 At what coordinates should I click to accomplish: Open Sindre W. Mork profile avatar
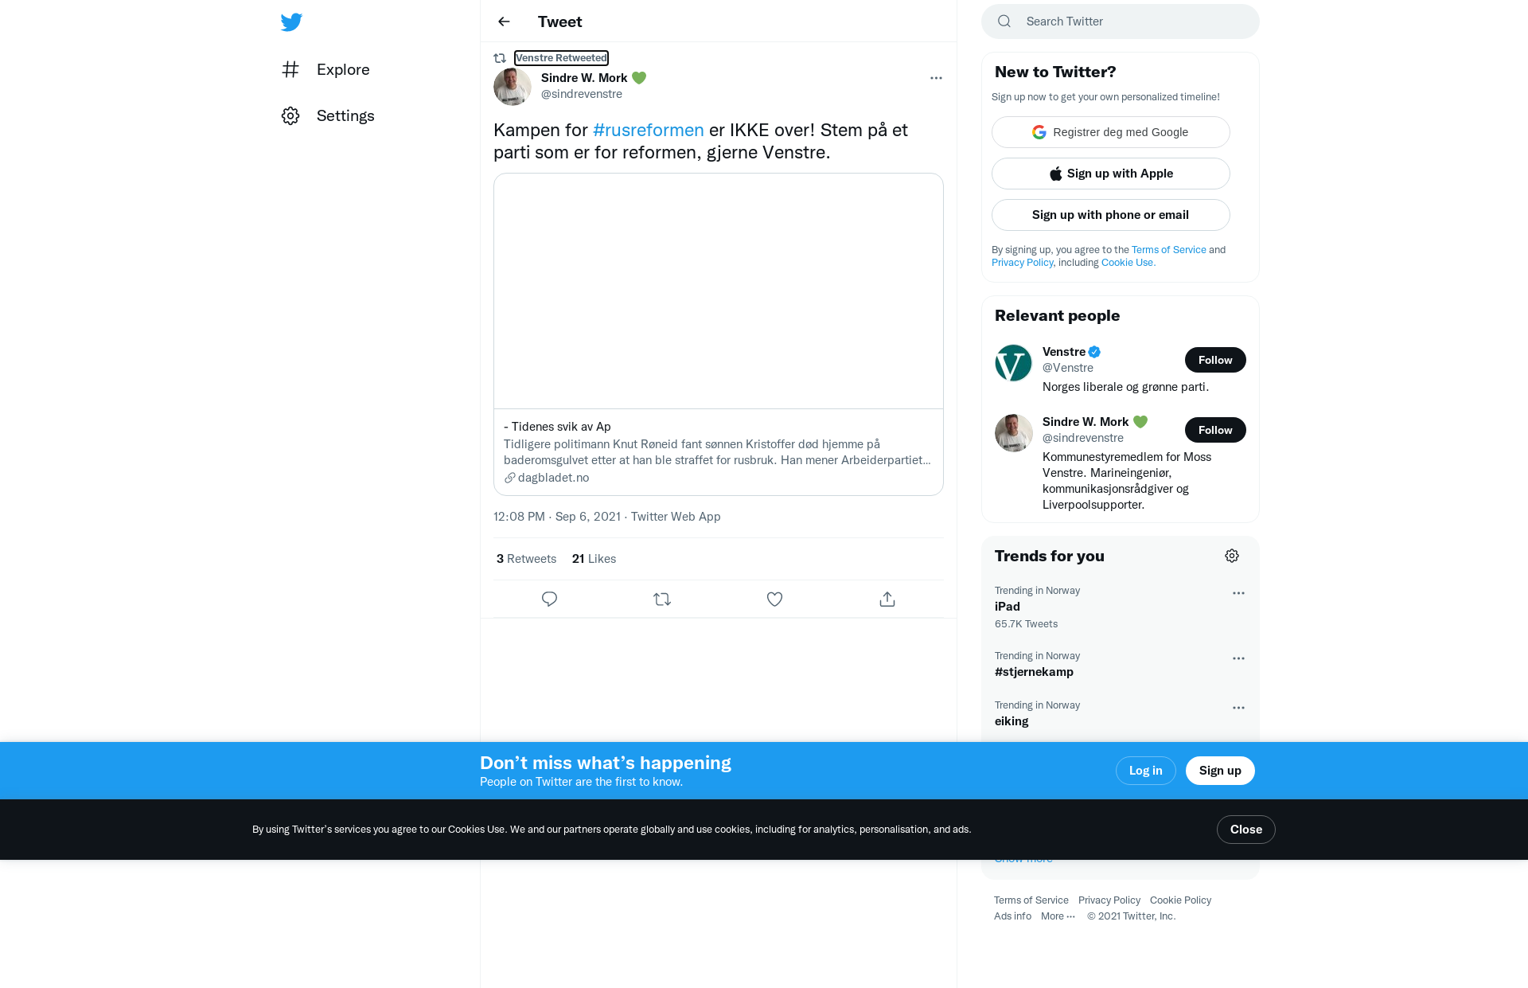(513, 86)
